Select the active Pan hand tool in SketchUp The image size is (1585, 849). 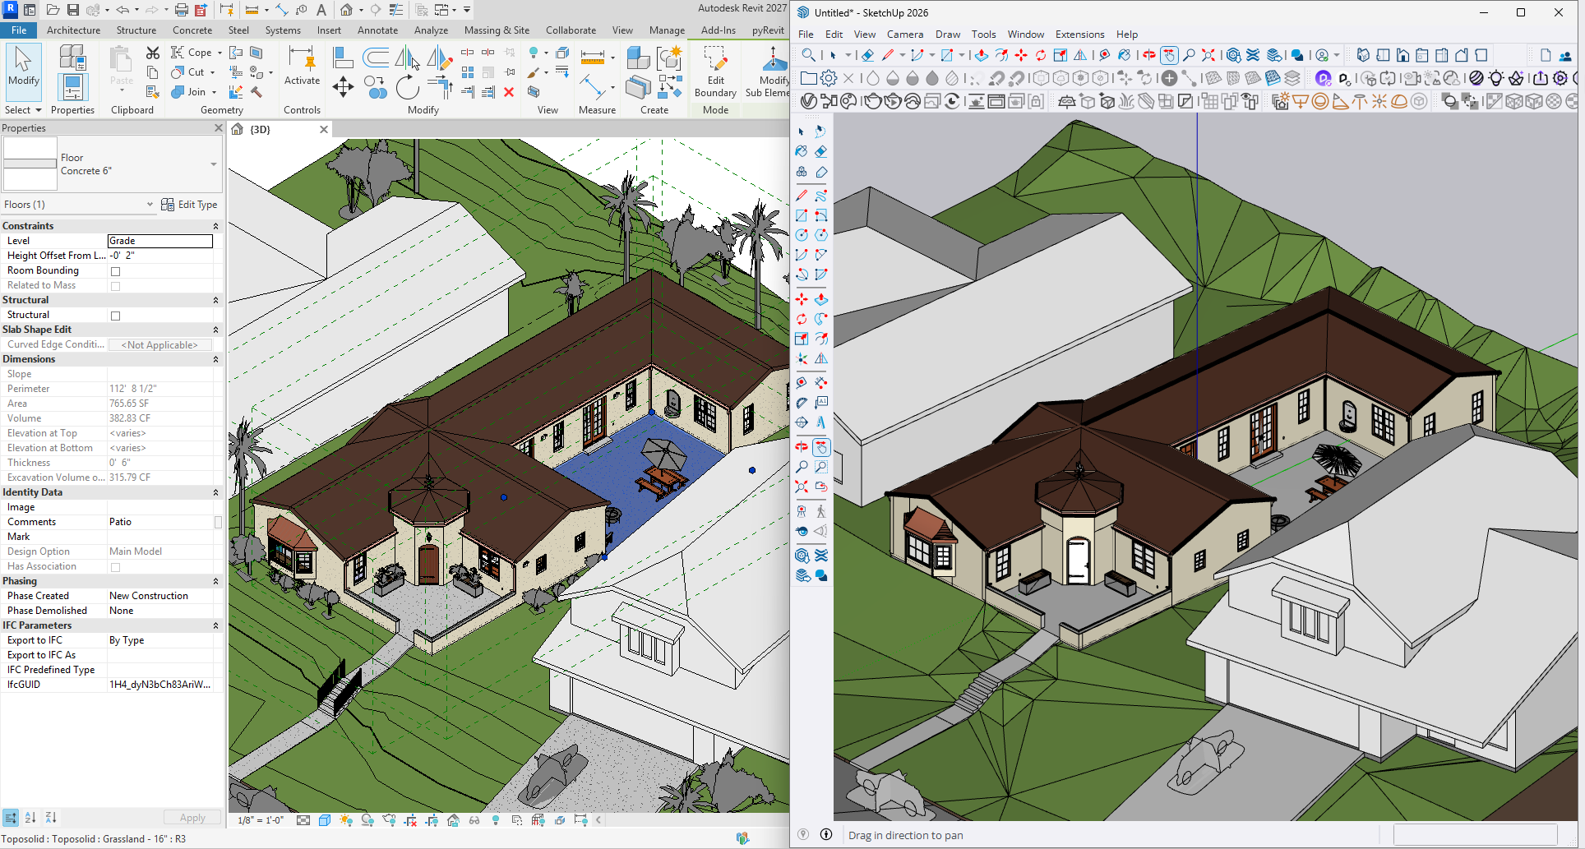(820, 447)
